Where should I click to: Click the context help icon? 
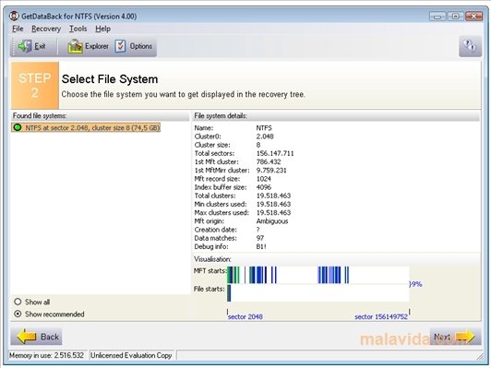click(470, 46)
